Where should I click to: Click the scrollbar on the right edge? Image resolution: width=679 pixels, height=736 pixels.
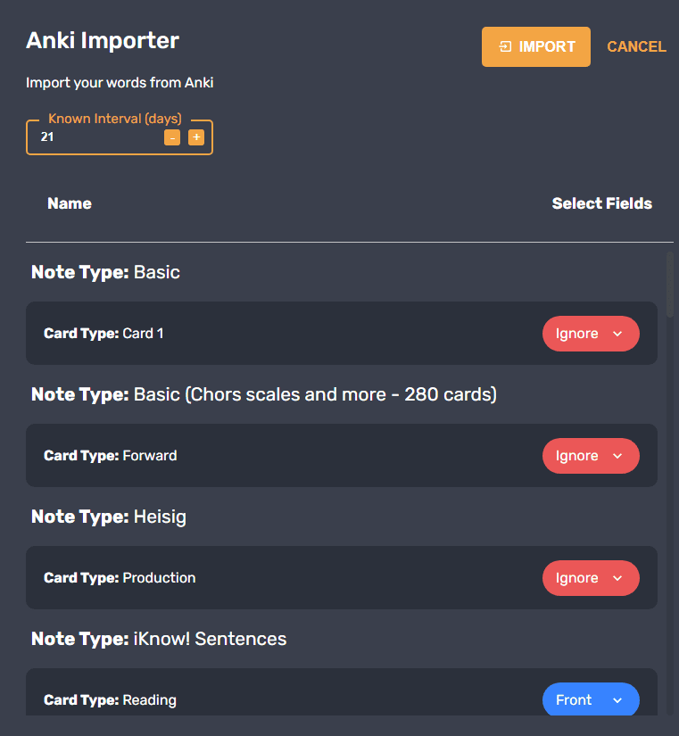point(671,285)
